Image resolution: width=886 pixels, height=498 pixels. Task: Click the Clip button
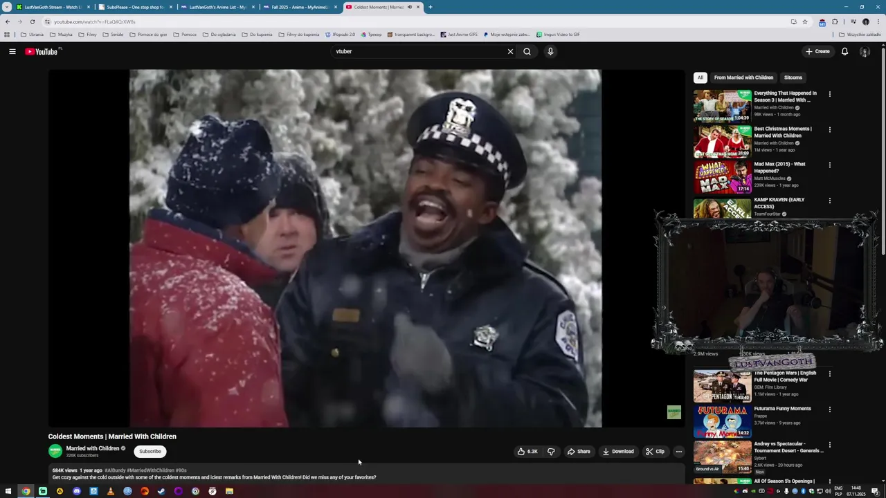click(655, 452)
